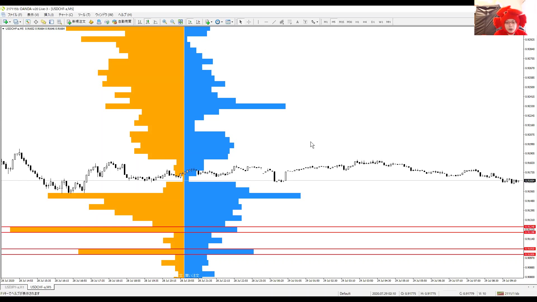Toggle the chart auto-scroll button
Viewport: 537px width, 302px height.
(x=190, y=22)
